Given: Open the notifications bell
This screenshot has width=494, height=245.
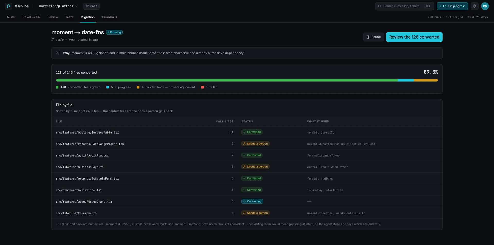Looking at the screenshot, I should pos(474,6).
